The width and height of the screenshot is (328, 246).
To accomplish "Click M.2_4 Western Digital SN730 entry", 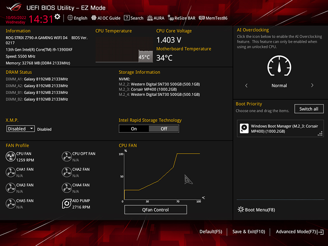I will tap(159, 94).
